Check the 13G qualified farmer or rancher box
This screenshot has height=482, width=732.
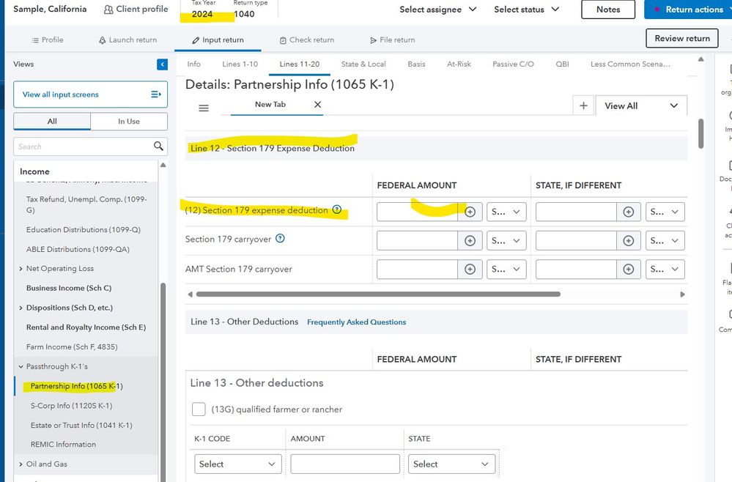198,409
